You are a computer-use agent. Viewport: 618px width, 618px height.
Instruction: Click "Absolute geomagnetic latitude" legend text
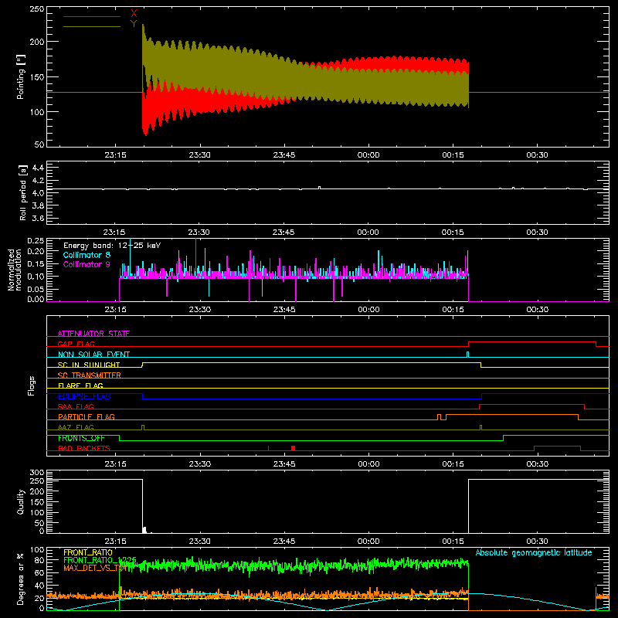click(x=534, y=552)
